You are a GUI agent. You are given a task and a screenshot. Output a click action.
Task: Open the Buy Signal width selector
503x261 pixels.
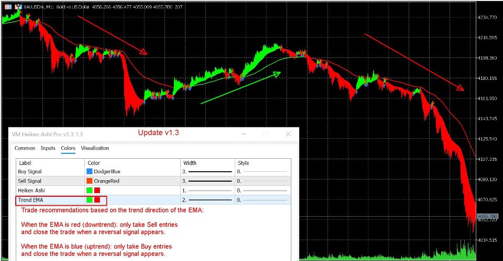(x=207, y=172)
